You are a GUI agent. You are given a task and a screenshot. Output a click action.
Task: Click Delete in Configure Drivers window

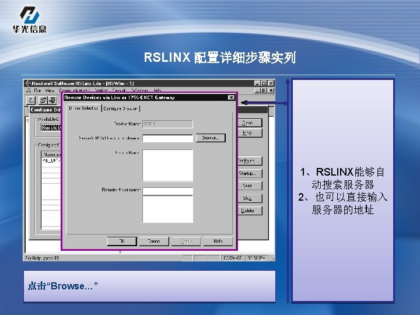tap(250, 211)
